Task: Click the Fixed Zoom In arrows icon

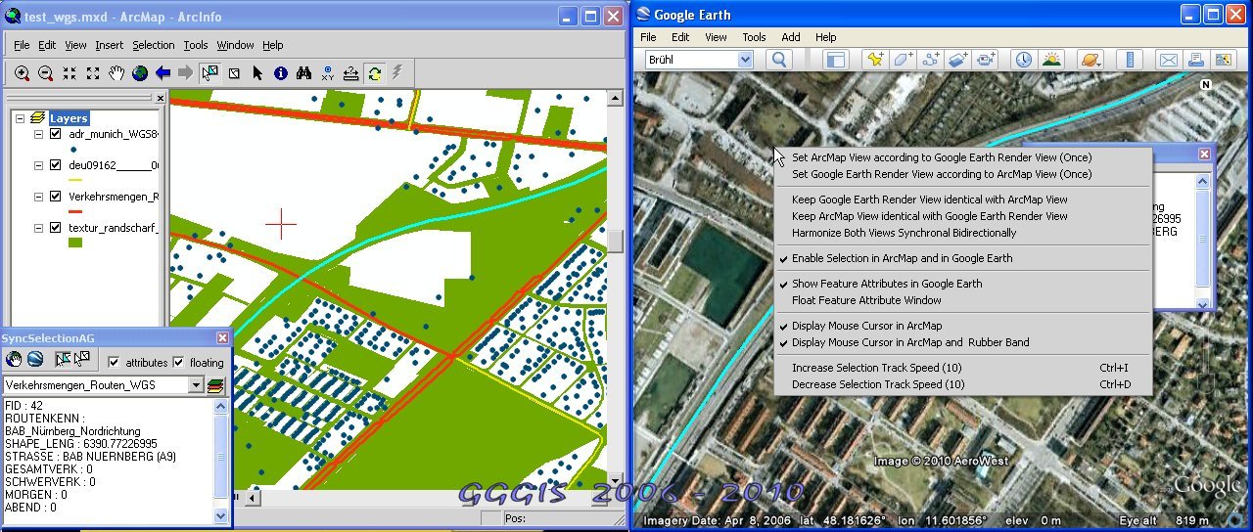Action: point(70,73)
